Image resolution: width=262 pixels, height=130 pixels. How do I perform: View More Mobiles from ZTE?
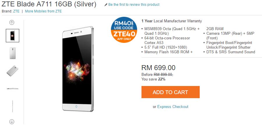point(43,11)
